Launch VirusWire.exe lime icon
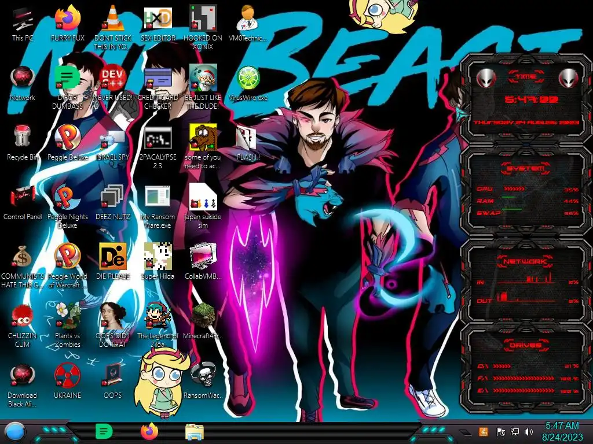Screen dimensions: 593x444 pyautogui.click(x=248, y=84)
